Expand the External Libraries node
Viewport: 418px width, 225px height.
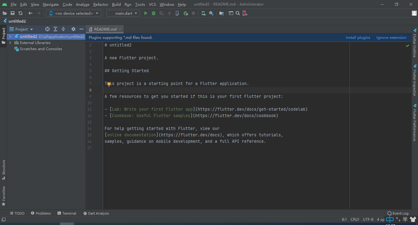pos(10,43)
